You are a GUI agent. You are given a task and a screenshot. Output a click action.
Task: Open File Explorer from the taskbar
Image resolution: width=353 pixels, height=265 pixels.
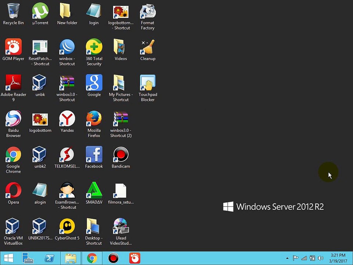(71, 258)
